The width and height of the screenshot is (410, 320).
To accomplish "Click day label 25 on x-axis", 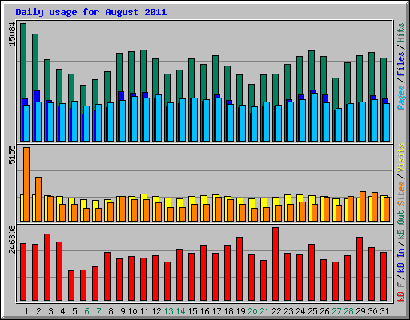I will (312, 311).
